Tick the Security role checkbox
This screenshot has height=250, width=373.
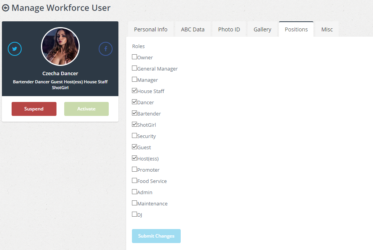[134, 136]
